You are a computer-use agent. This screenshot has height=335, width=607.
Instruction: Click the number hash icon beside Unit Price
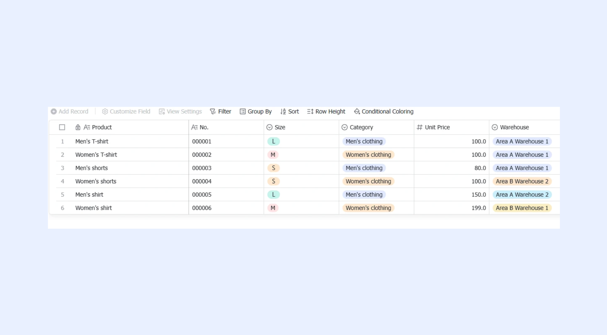tap(420, 127)
